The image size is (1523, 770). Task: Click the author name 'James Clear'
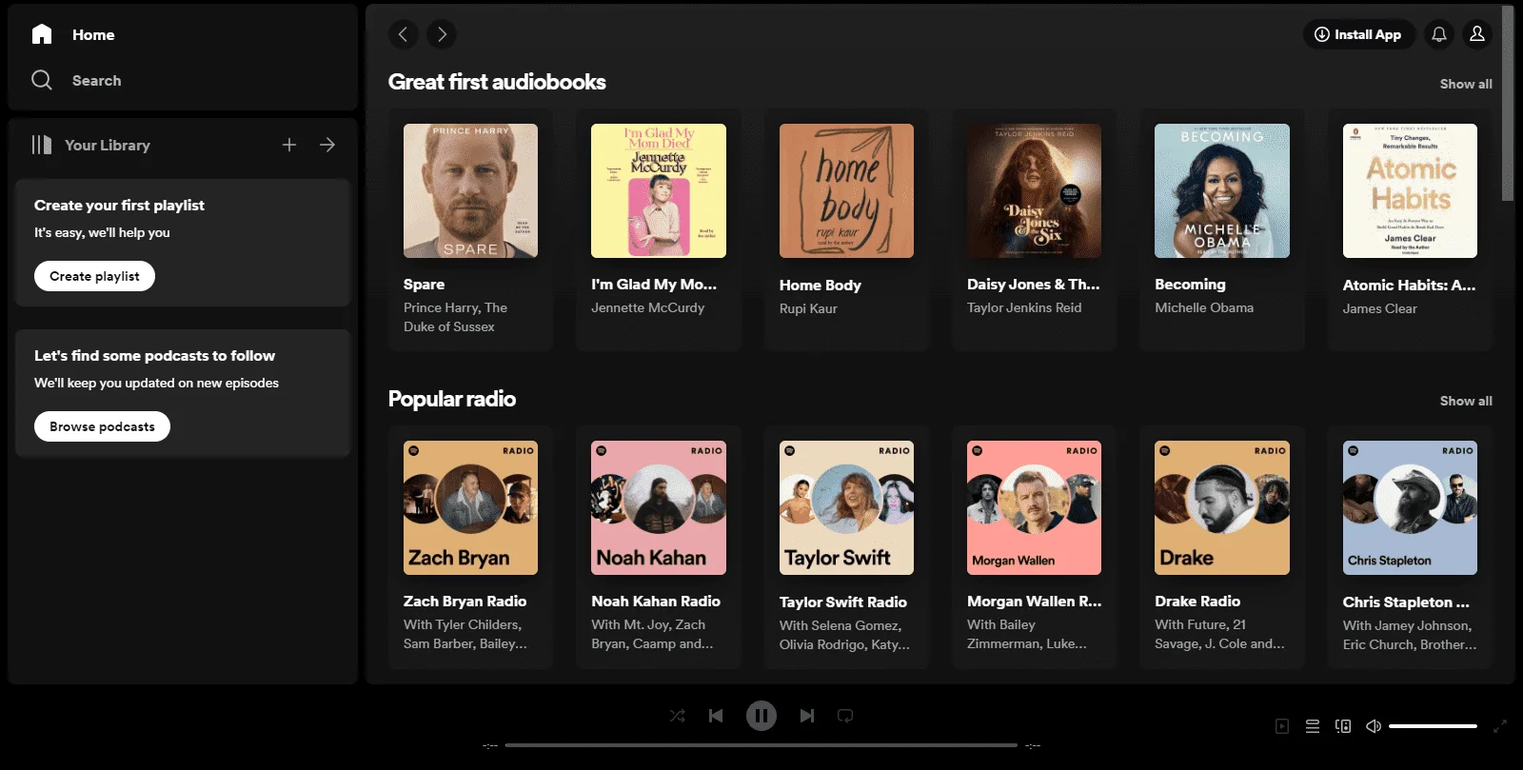(x=1380, y=308)
